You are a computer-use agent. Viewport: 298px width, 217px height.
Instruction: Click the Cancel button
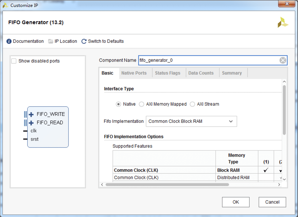point(272,202)
